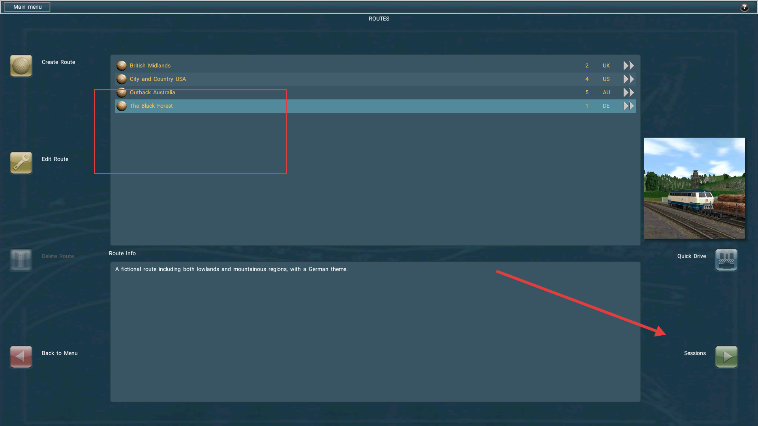This screenshot has height=426, width=758.
Task: Click the green Sessions arrow icon
Action: [726, 357]
